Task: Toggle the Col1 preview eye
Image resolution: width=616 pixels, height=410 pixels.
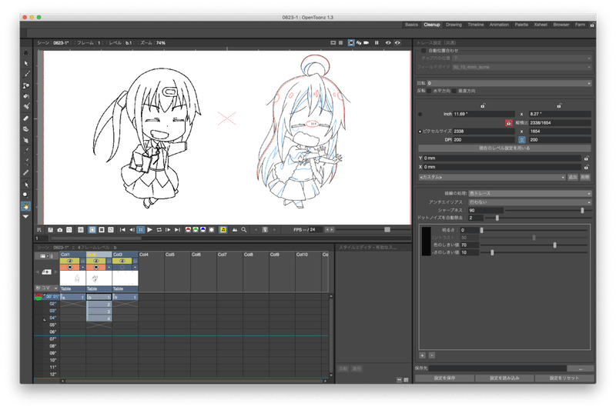Action: pos(70,261)
